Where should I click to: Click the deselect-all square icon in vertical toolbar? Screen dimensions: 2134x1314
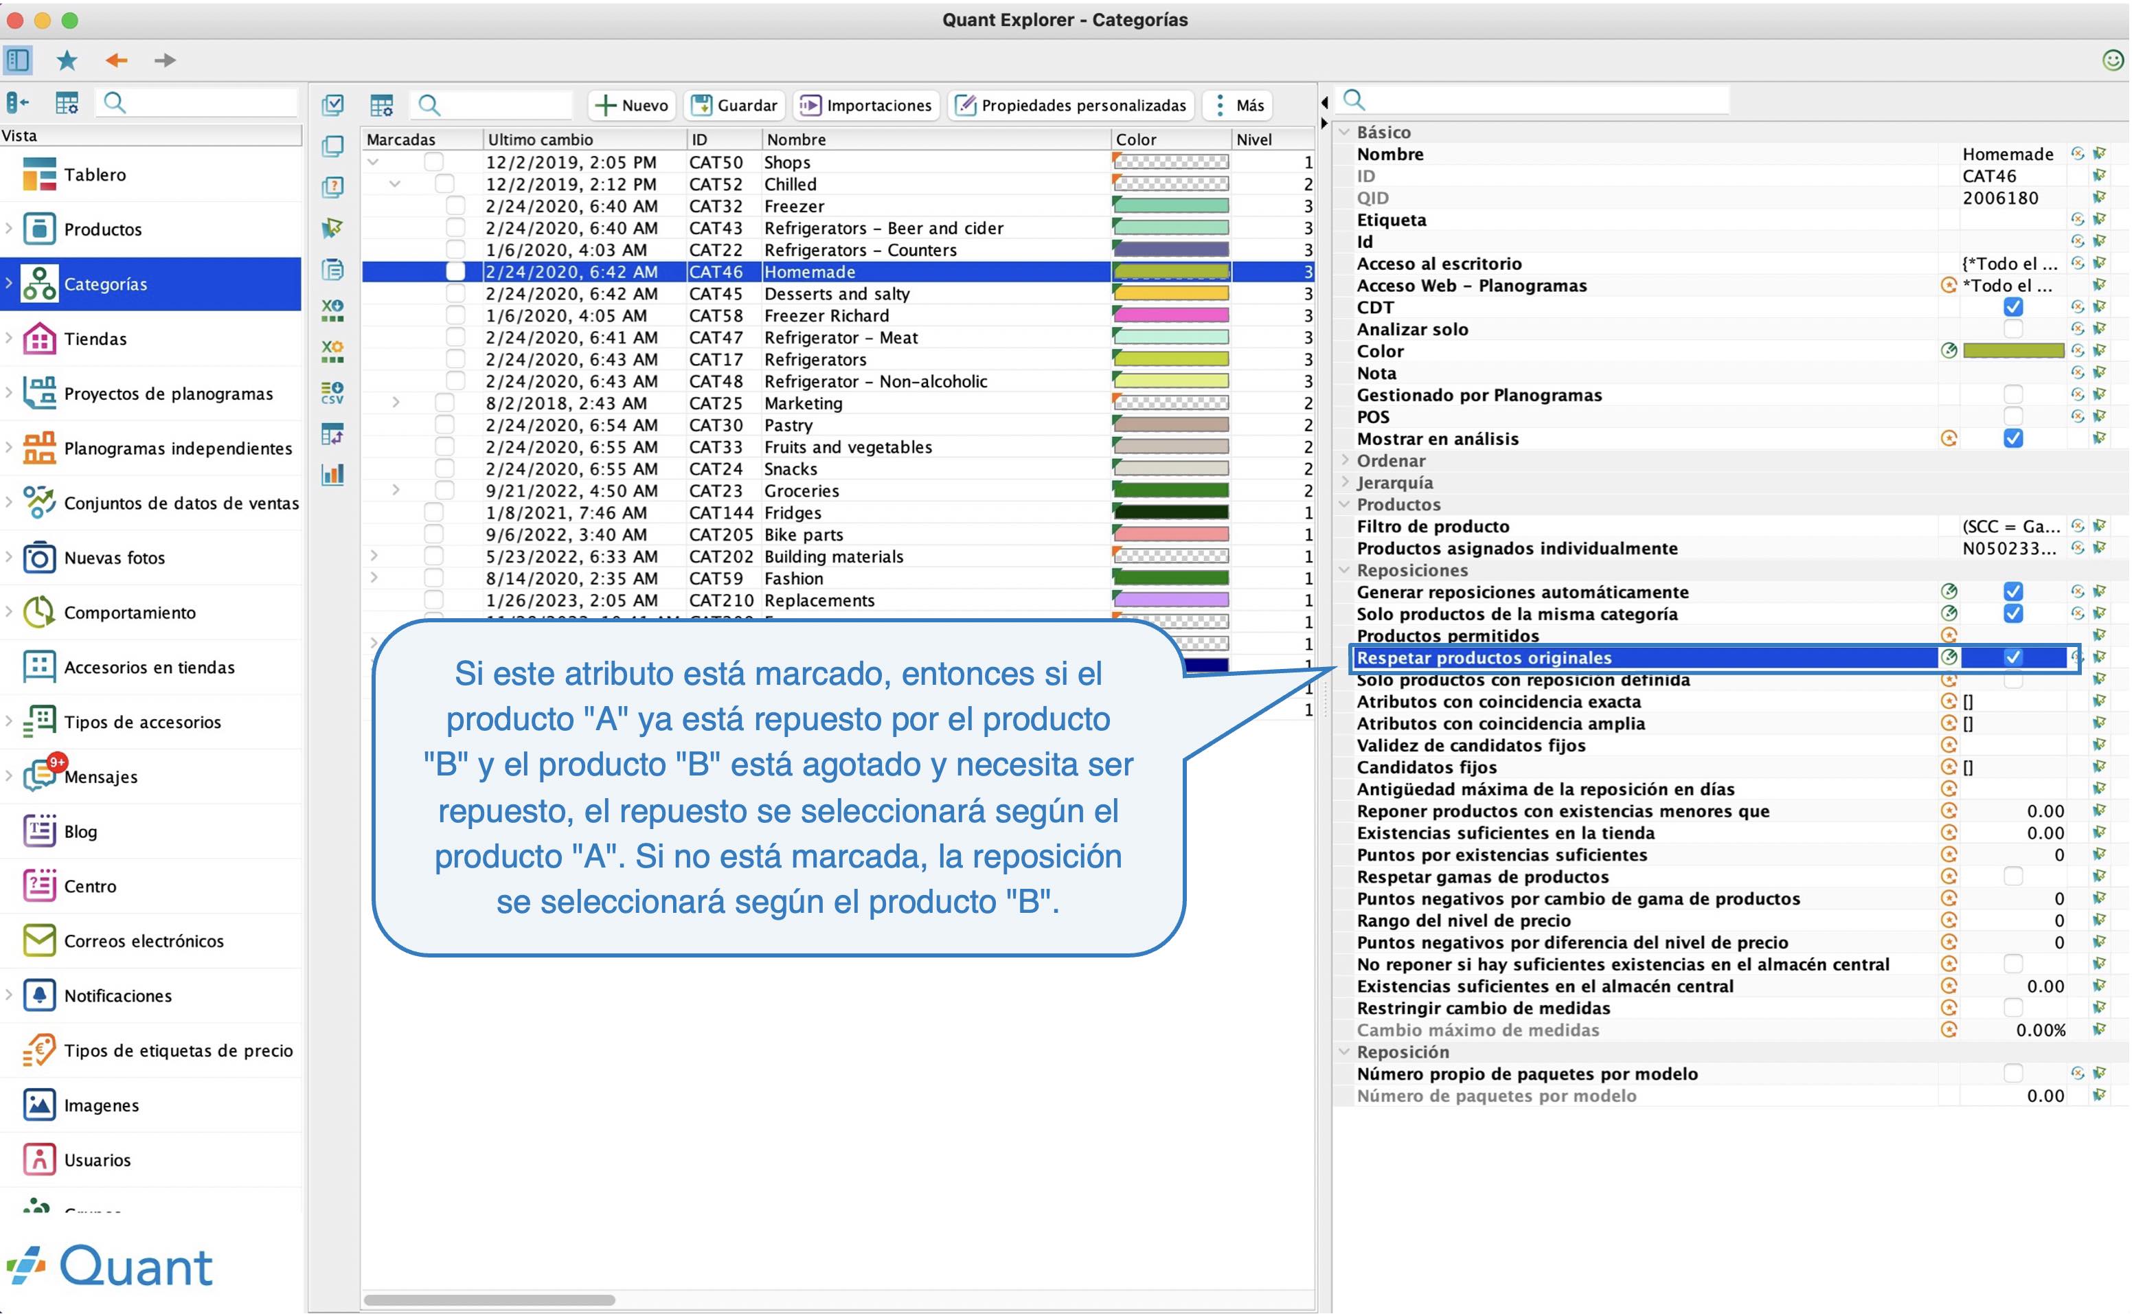click(333, 146)
